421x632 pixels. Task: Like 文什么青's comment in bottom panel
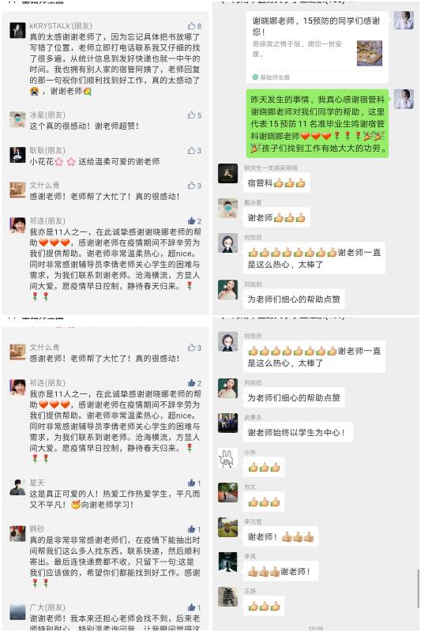click(191, 348)
